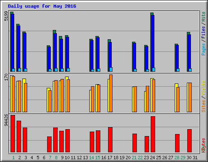The image size is (208, 162).
Task: Click the blue "Files" legend label
Action: [x=204, y=32]
